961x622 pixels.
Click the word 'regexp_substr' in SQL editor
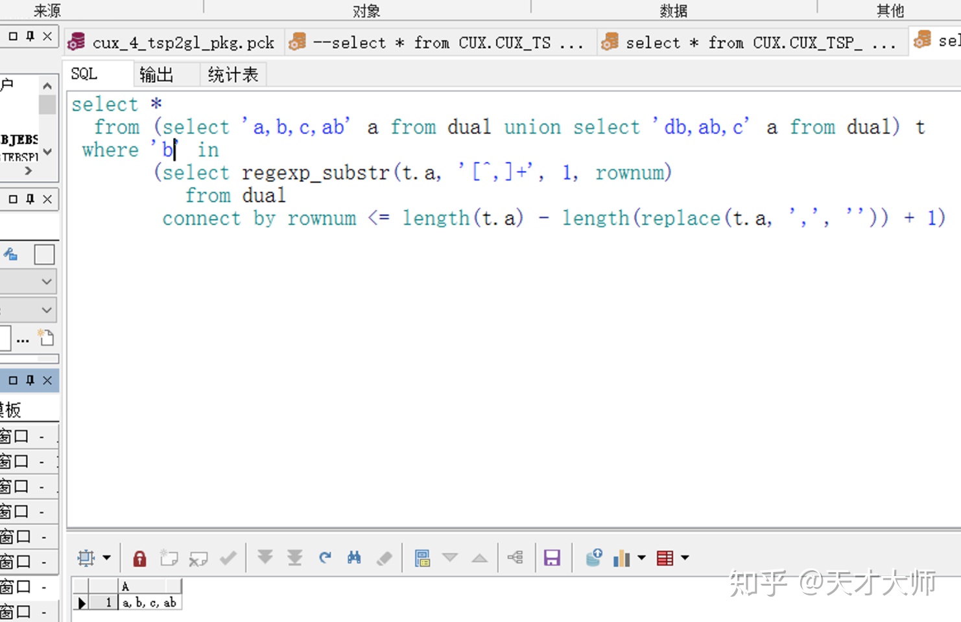click(x=315, y=173)
